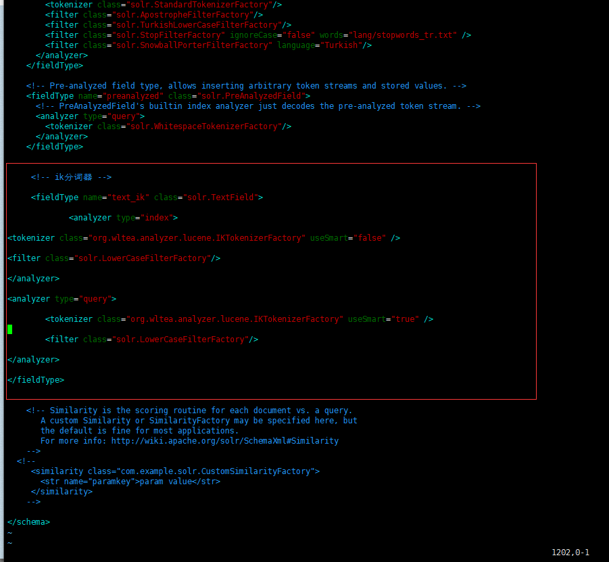Click "lang/stopwords_tr.txt" words value
The width and height of the screenshot is (609, 562).
click(403, 35)
